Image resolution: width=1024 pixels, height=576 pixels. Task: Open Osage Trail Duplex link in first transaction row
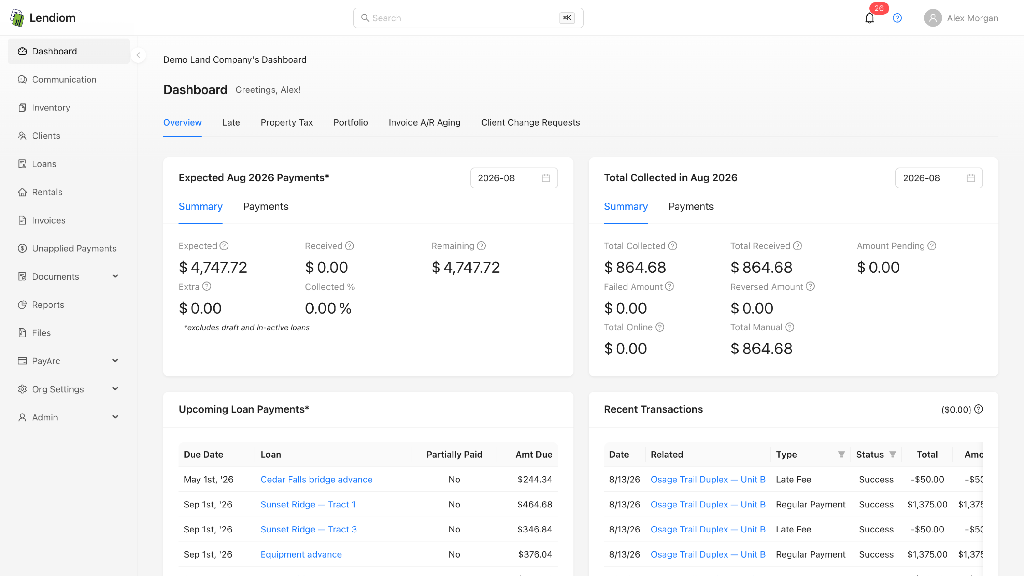tap(708, 479)
